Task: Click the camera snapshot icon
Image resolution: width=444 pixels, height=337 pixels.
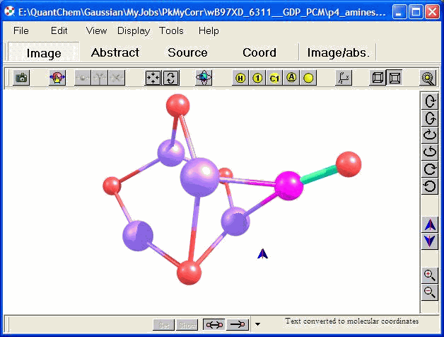Action: [x=21, y=79]
